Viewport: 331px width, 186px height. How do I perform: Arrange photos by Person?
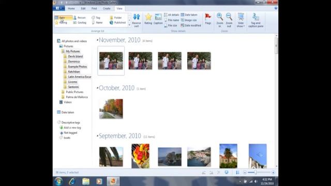79,18
